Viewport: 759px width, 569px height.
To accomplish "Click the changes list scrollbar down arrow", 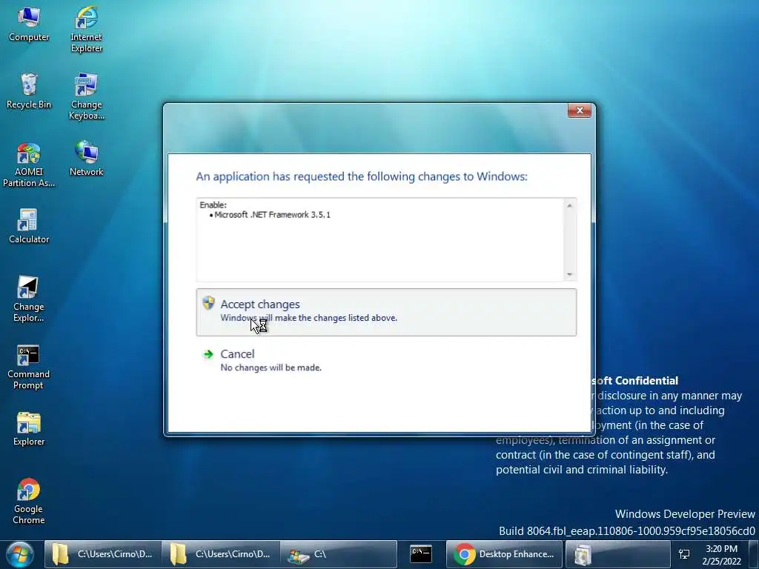I will 570,274.
